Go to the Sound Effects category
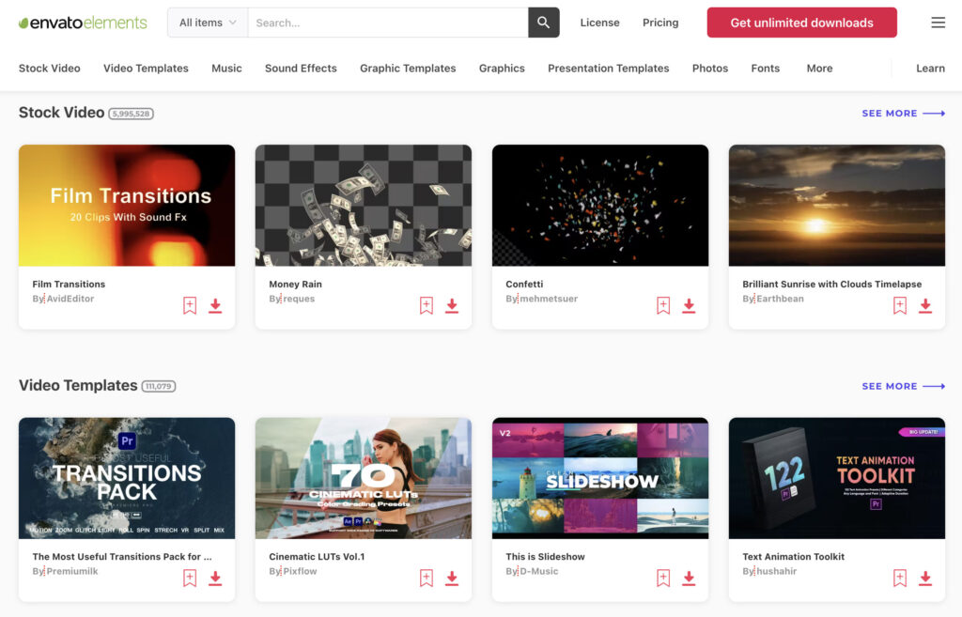 (301, 68)
